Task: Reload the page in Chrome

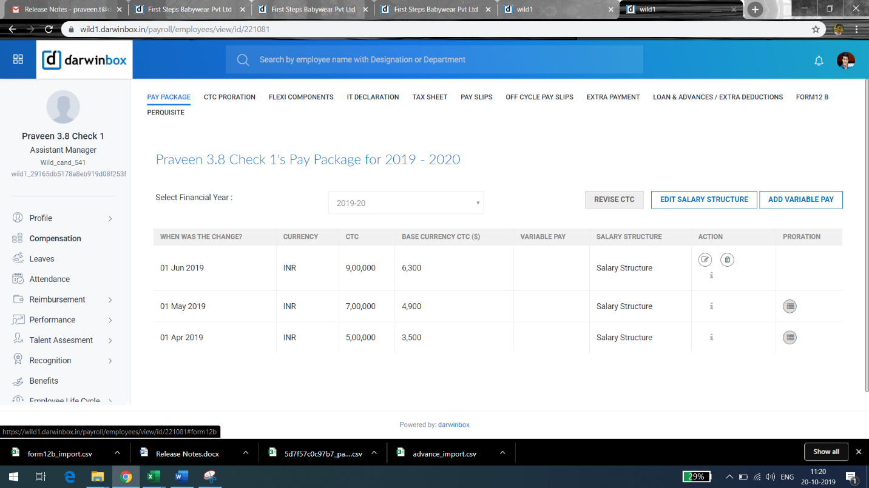Action: click(x=49, y=29)
